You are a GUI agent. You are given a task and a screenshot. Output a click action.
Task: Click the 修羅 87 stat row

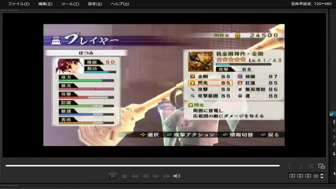coord(258,77)
